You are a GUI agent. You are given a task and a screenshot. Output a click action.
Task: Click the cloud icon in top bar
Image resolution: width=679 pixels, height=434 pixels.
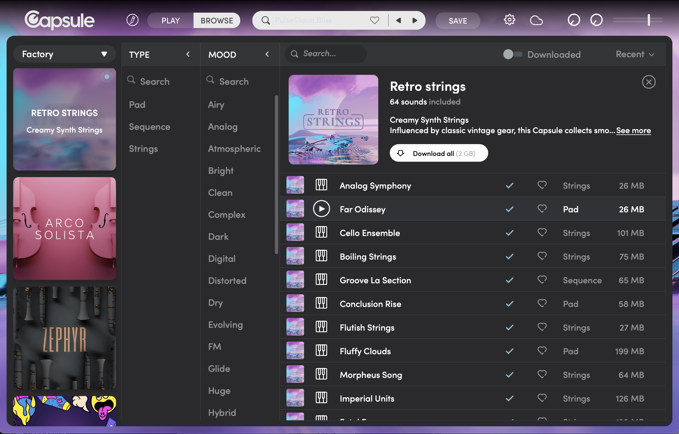536,20
